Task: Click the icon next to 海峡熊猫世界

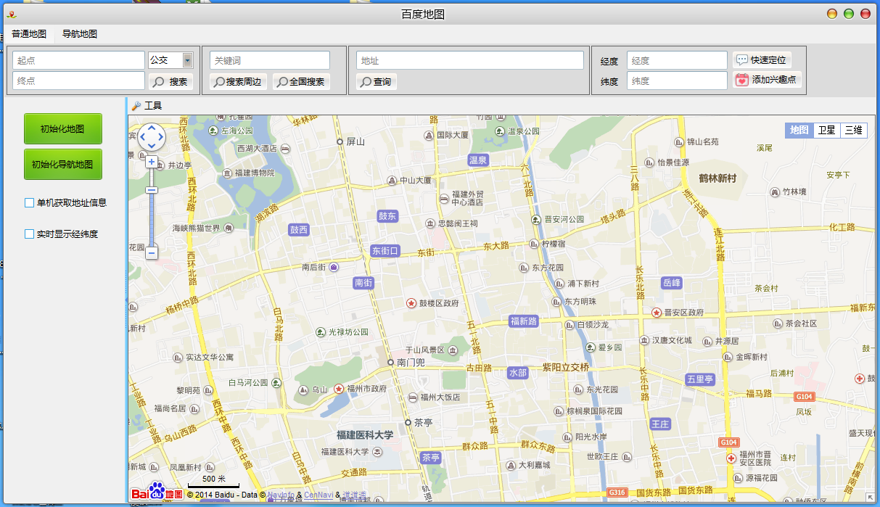Action: click(229, 228)
